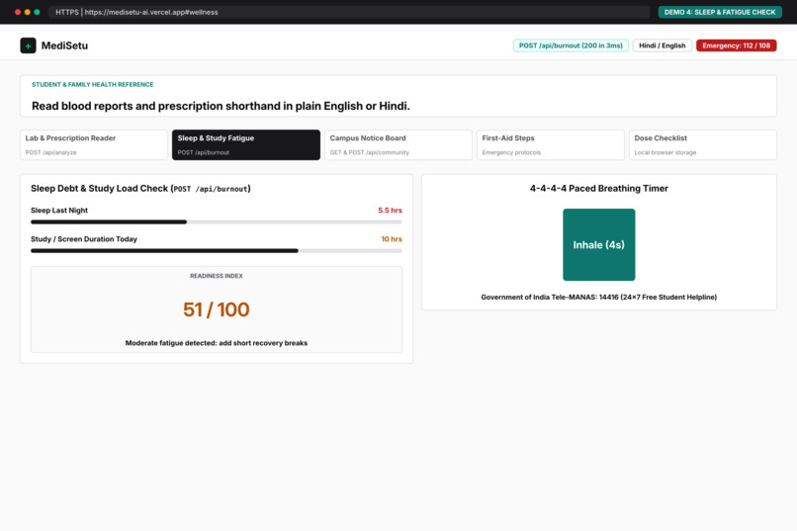Click the Student & Family Health Reference label
The image size is (797, 531).
click(x=93, y=85)
